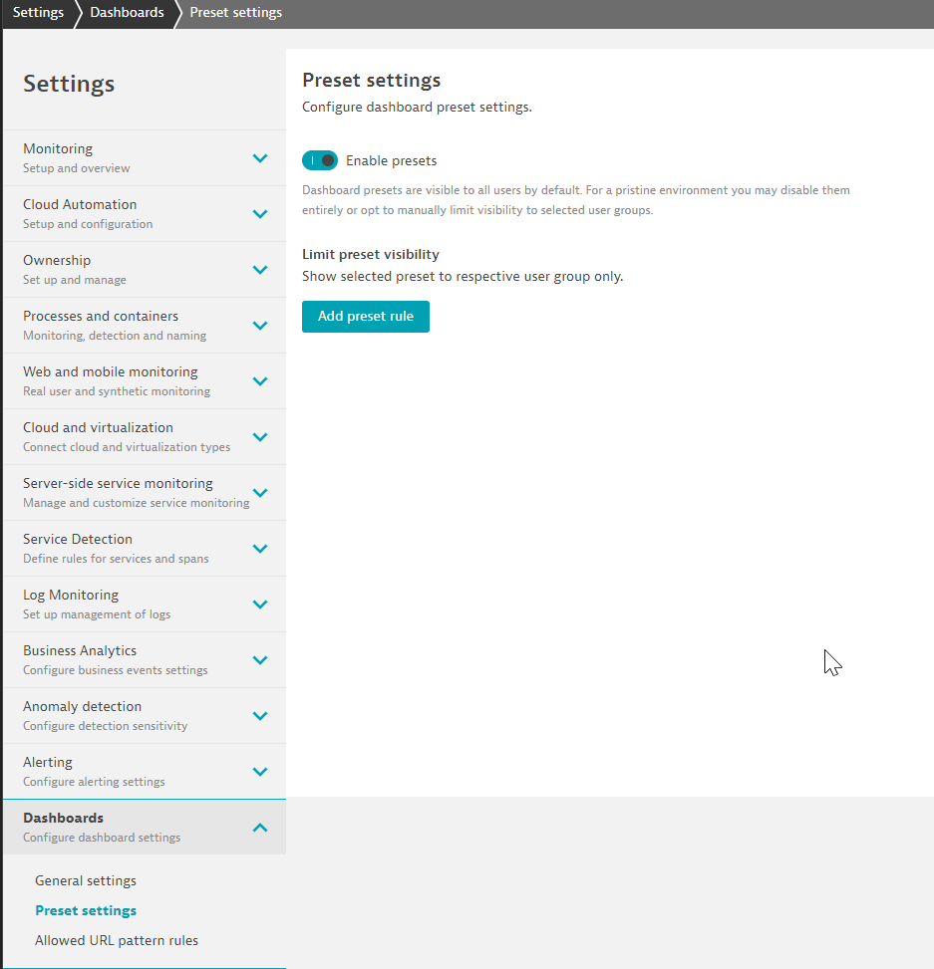The height and width of the screenshot is (969, 934).
Task: Open Processes and containers chevron
Action: coord(260,326)
